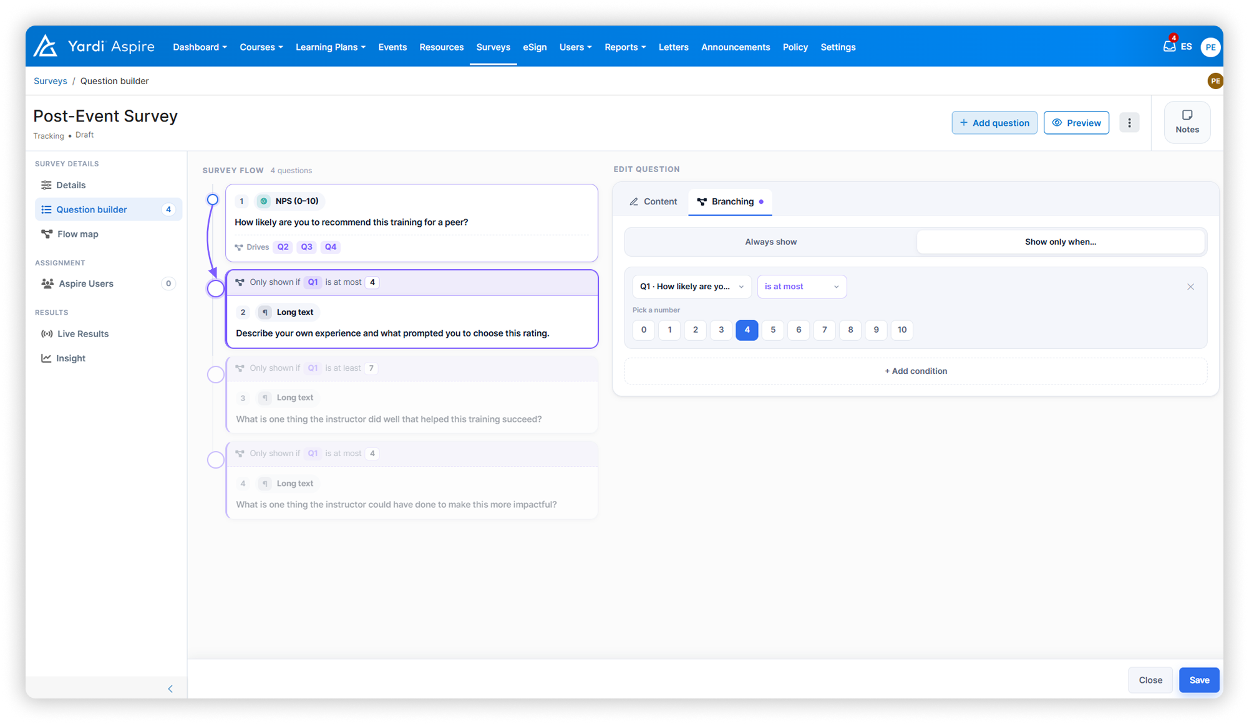The width and height of the screenshot is (1249, 724).
Task: Open the Q1 question selector dropdown
Action: pyautogui.click(x=692, y=287)
